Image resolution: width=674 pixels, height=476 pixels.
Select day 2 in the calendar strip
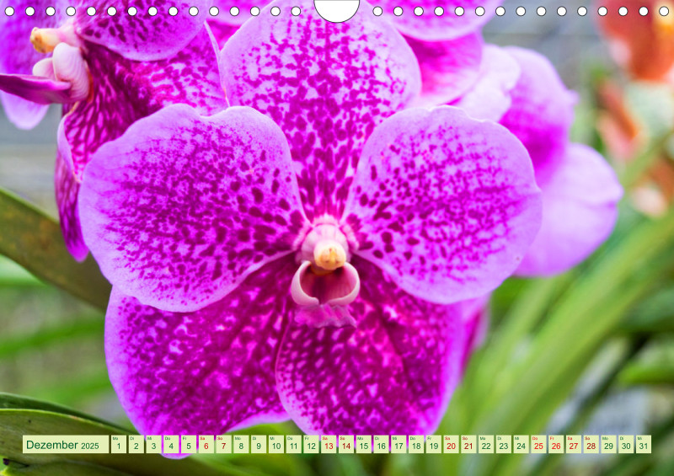point(136,444)
